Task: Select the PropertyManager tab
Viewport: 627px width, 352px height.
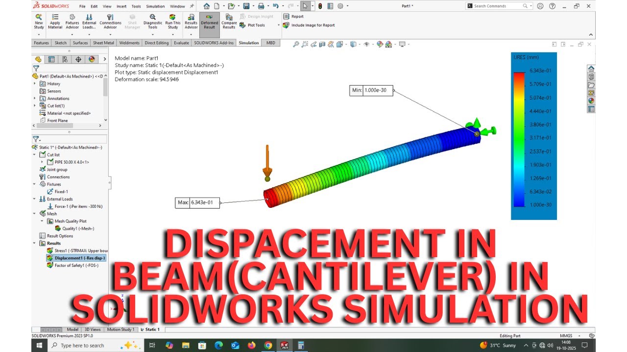Action: (51, 59)
